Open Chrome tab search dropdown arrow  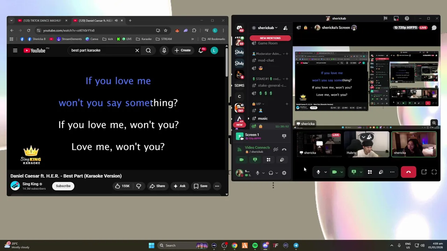[11, 21]
